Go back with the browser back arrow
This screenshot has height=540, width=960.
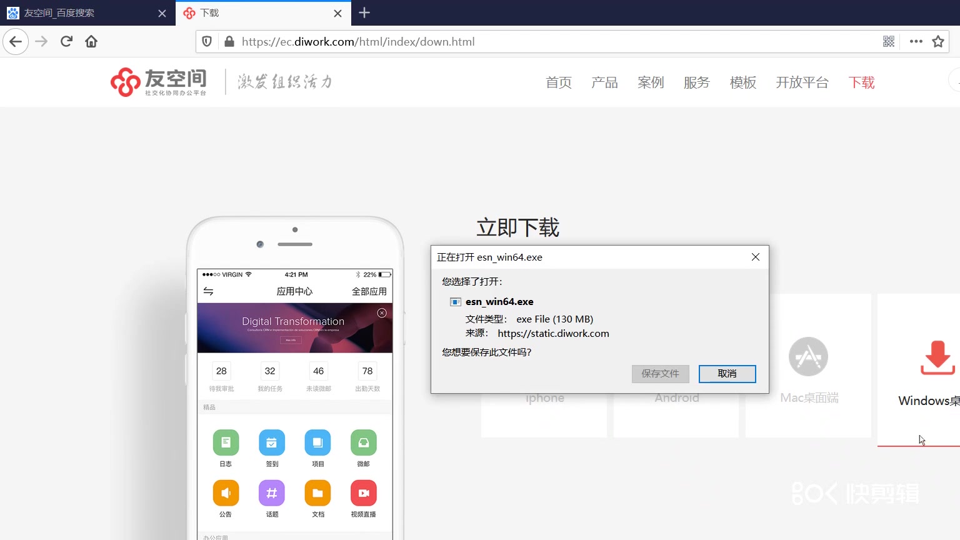(x=16, y=42)
